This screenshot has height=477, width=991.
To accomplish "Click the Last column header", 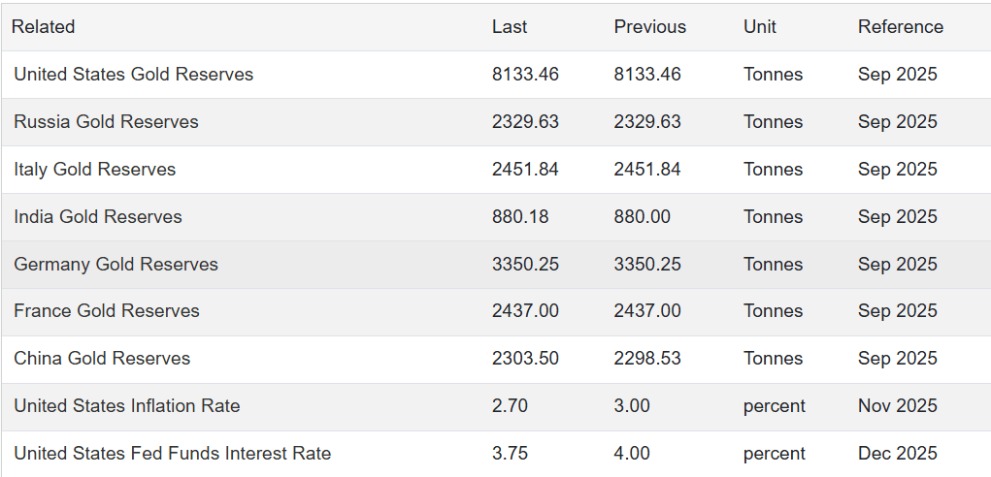I will point(510,27).
